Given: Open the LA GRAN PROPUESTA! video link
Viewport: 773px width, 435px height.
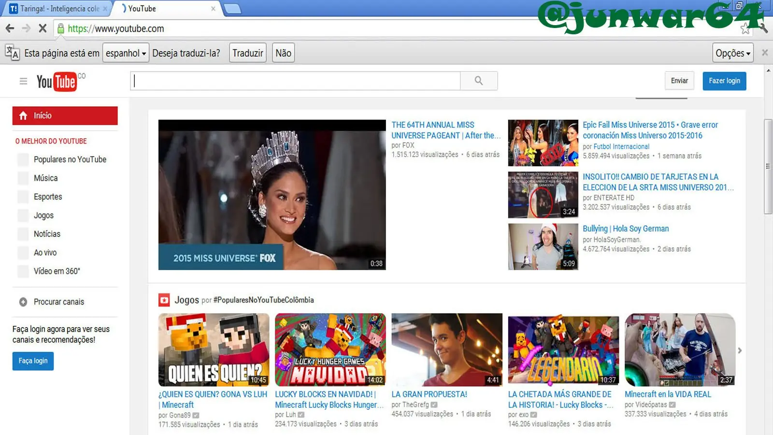Looking at the screenshot, I should point(429,394).
